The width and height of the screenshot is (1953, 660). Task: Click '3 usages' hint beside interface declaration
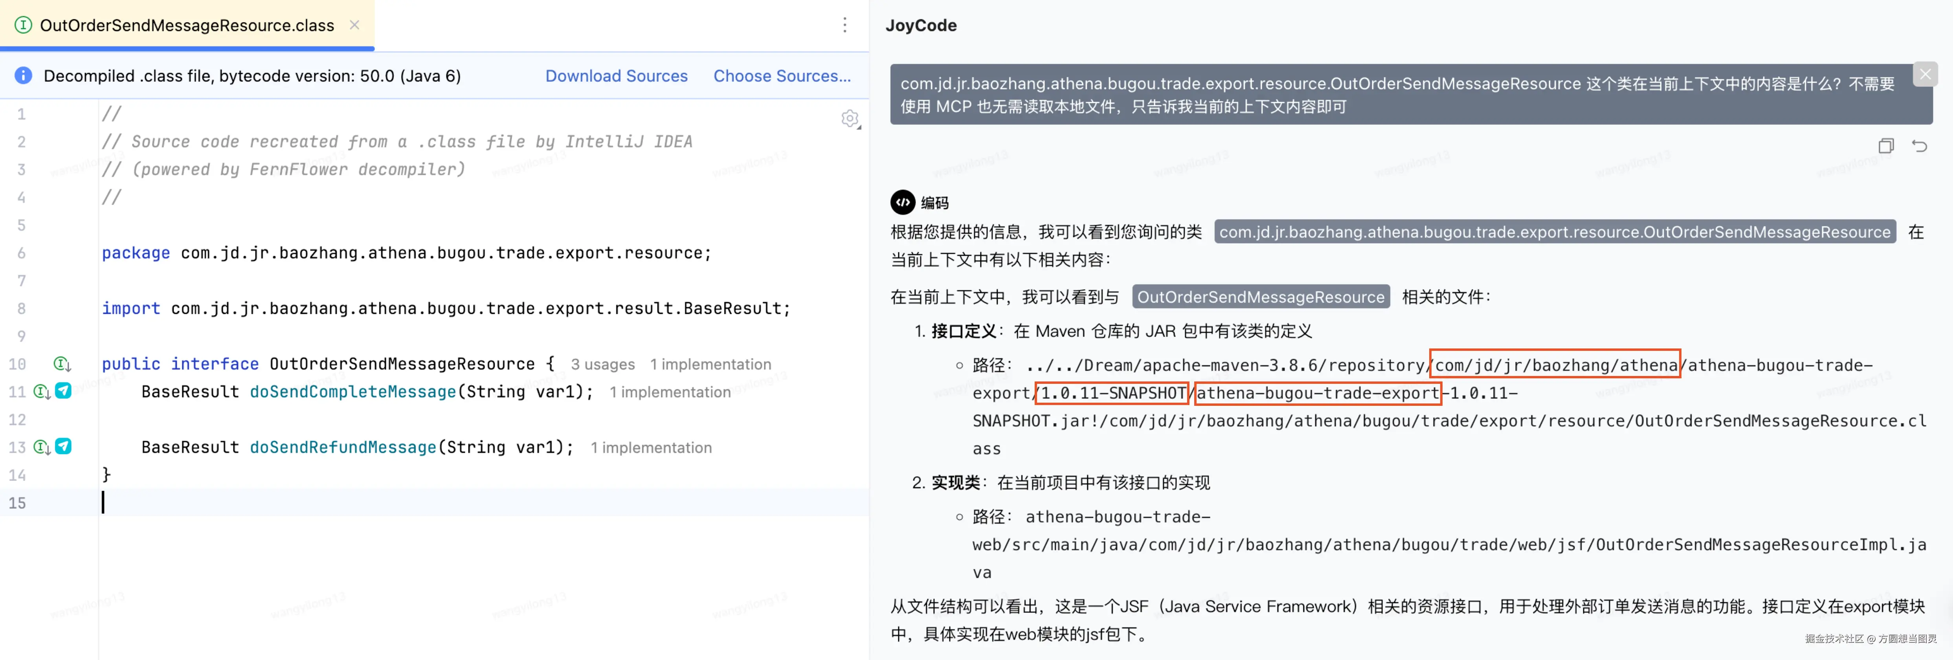(603, 365)
